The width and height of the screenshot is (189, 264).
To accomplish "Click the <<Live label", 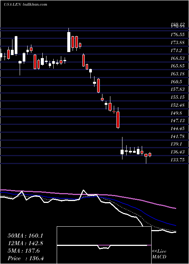I will click(x=159, y=252).
